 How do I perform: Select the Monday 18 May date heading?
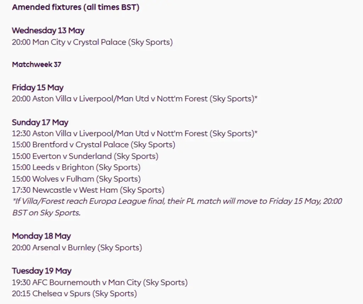pos(41,236)
